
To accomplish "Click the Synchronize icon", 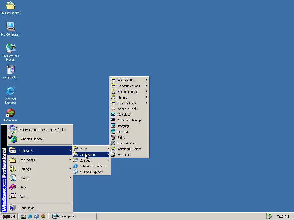I will (113, 143).
